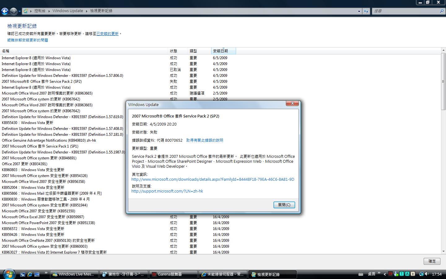446x279 pixels.
Task: Expand the quick launch overflow chevron
Action: click(x=46, y=273)
